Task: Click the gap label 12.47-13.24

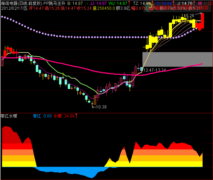Action: coord(155,70)
